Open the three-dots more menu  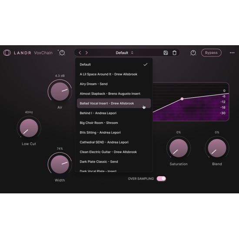pyautogui.click(x=232, y=53)
